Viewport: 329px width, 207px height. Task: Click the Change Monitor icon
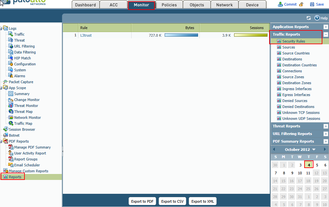[11, 99]
